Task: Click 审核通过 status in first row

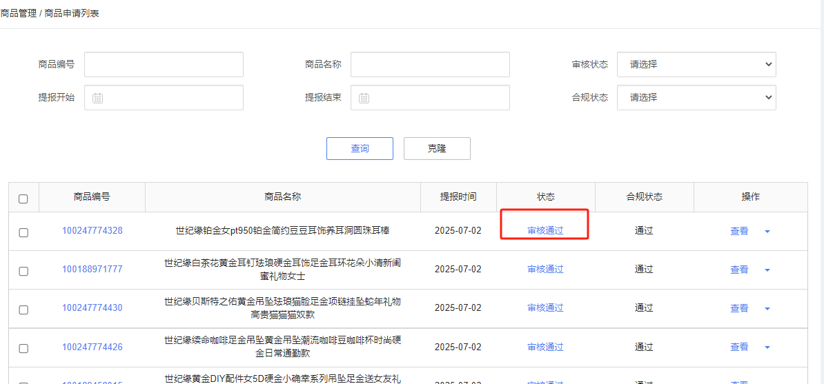Action: coord(545,231)
